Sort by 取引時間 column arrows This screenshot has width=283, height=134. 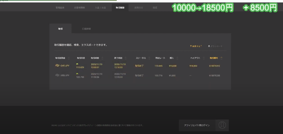coord(102,58)
